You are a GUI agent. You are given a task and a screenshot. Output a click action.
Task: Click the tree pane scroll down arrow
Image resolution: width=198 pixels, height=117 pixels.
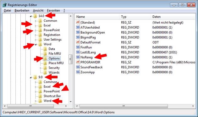click(x=71, y=102)
